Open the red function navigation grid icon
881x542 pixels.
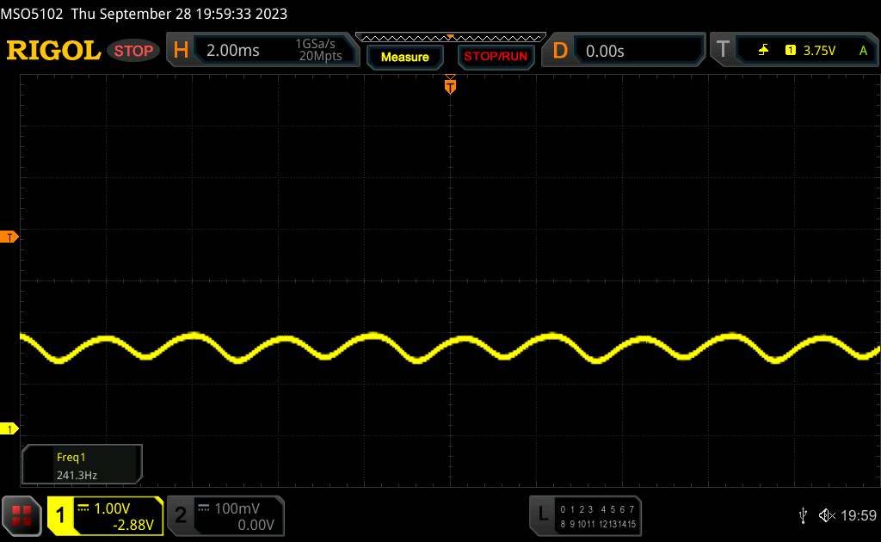coord(22,515)
